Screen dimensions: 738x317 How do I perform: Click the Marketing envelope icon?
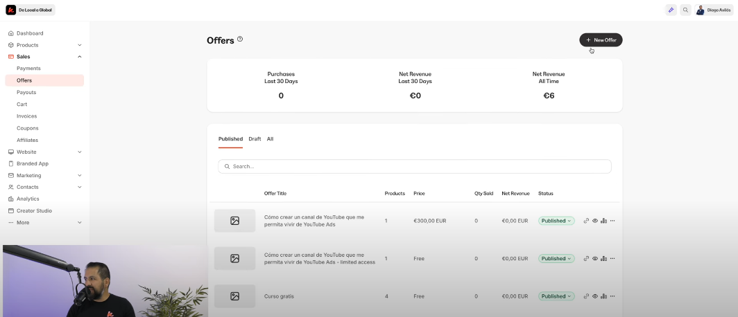(11, 176)
